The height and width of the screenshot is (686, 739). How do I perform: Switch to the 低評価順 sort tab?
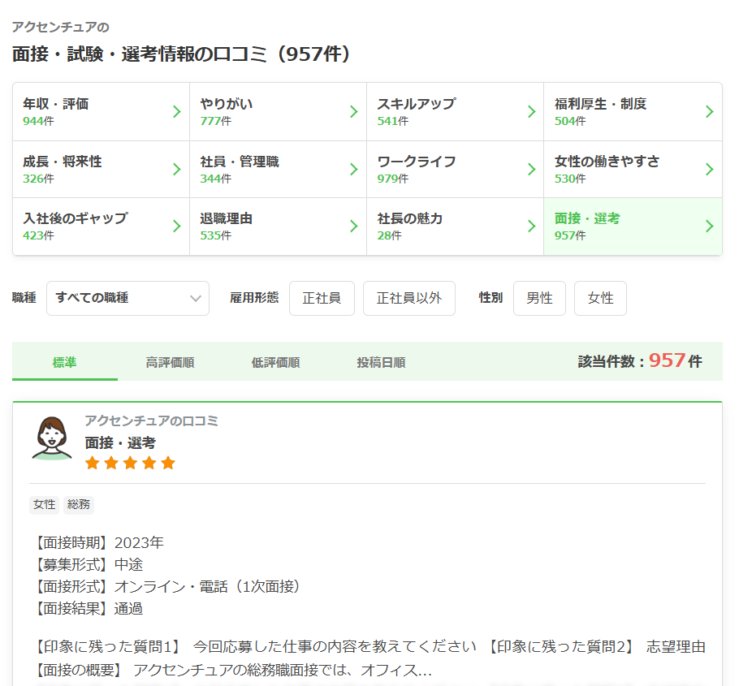click(275, 363)
